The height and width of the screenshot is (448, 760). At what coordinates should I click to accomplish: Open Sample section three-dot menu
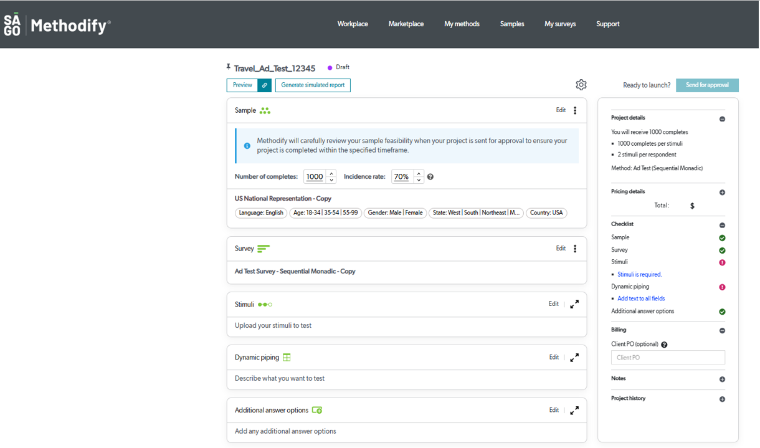[x=575, y=110]
